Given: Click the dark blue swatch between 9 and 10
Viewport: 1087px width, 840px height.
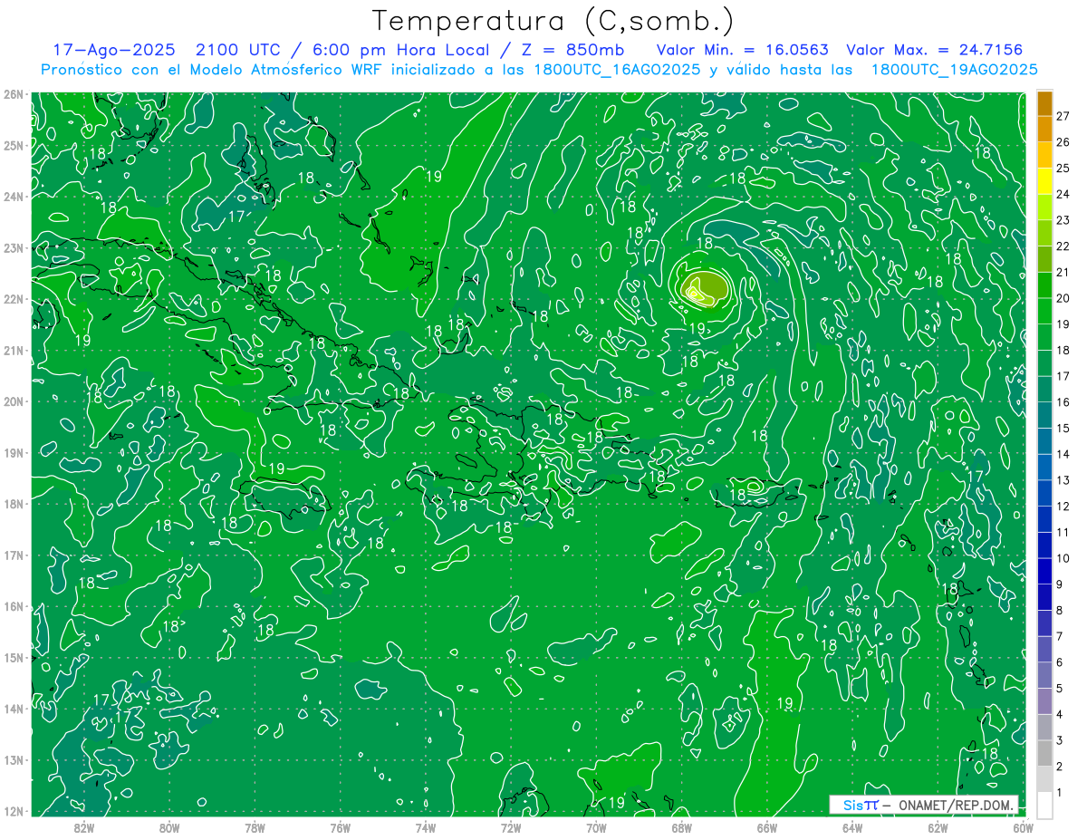Looking at the screenshot, I should pos(1044,572).
